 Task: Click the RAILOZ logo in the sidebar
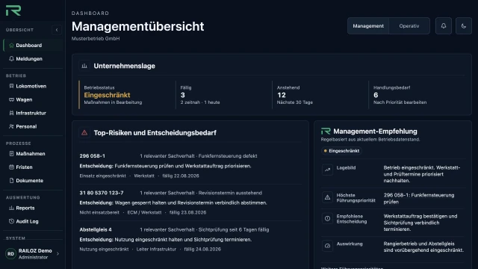[x=13, y=10]
